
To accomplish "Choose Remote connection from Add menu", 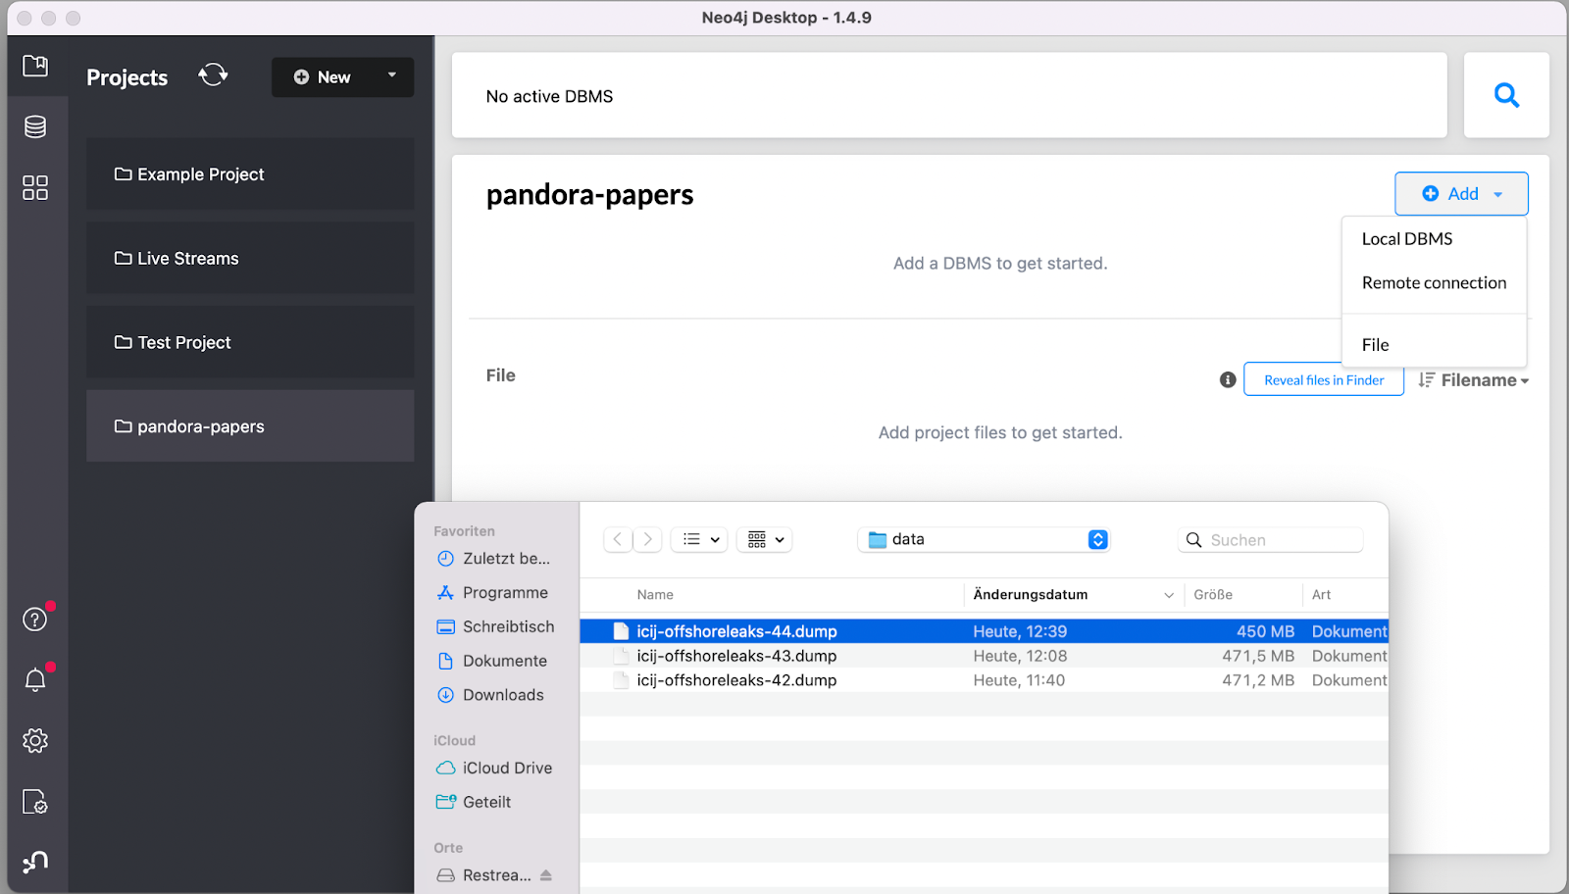I will point(1434,283).
